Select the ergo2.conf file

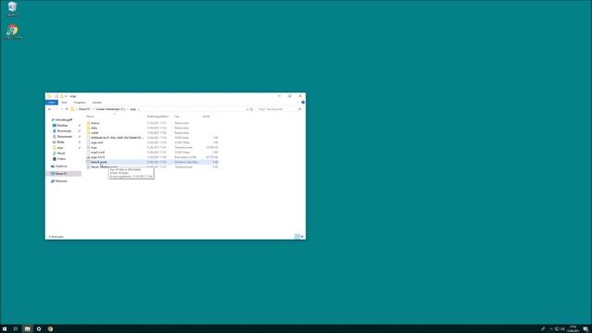click(x=97, y=152)
